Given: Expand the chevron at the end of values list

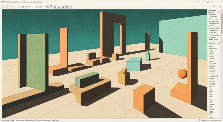Looking at the screenshot, I should pos(219,78).
